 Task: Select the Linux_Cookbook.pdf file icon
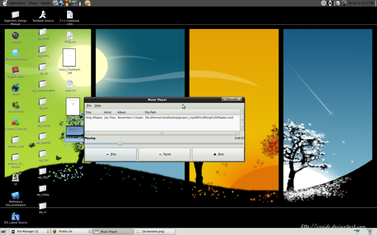click(x=69, y=58)
